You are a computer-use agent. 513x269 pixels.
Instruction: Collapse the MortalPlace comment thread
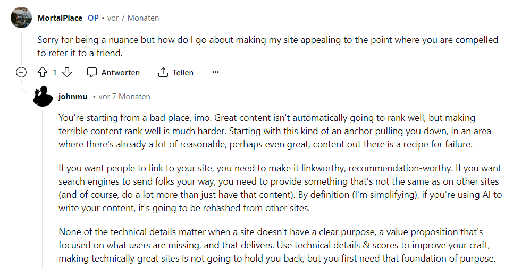click(21, 72)
